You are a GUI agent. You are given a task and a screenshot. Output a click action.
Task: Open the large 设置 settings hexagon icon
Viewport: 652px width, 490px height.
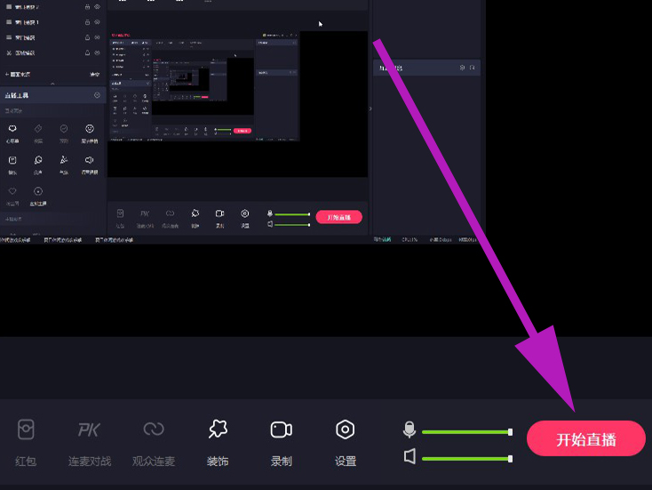[345, 430]
